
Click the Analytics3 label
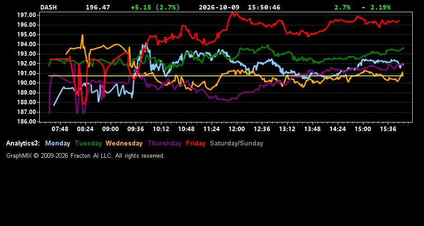click(23, 144)
